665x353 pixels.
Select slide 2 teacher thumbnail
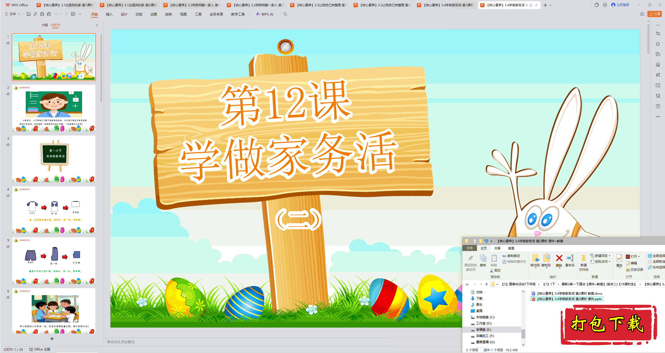54,108
